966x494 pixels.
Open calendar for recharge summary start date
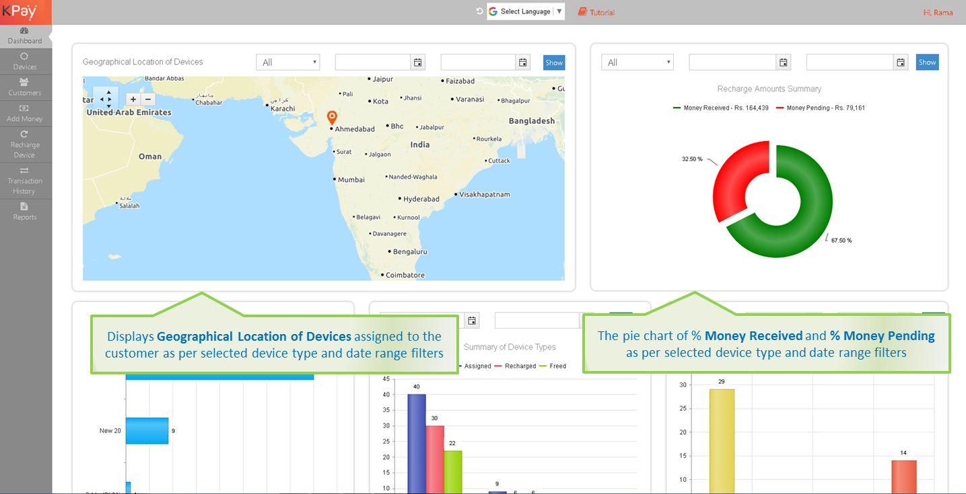tap(784, 63)
